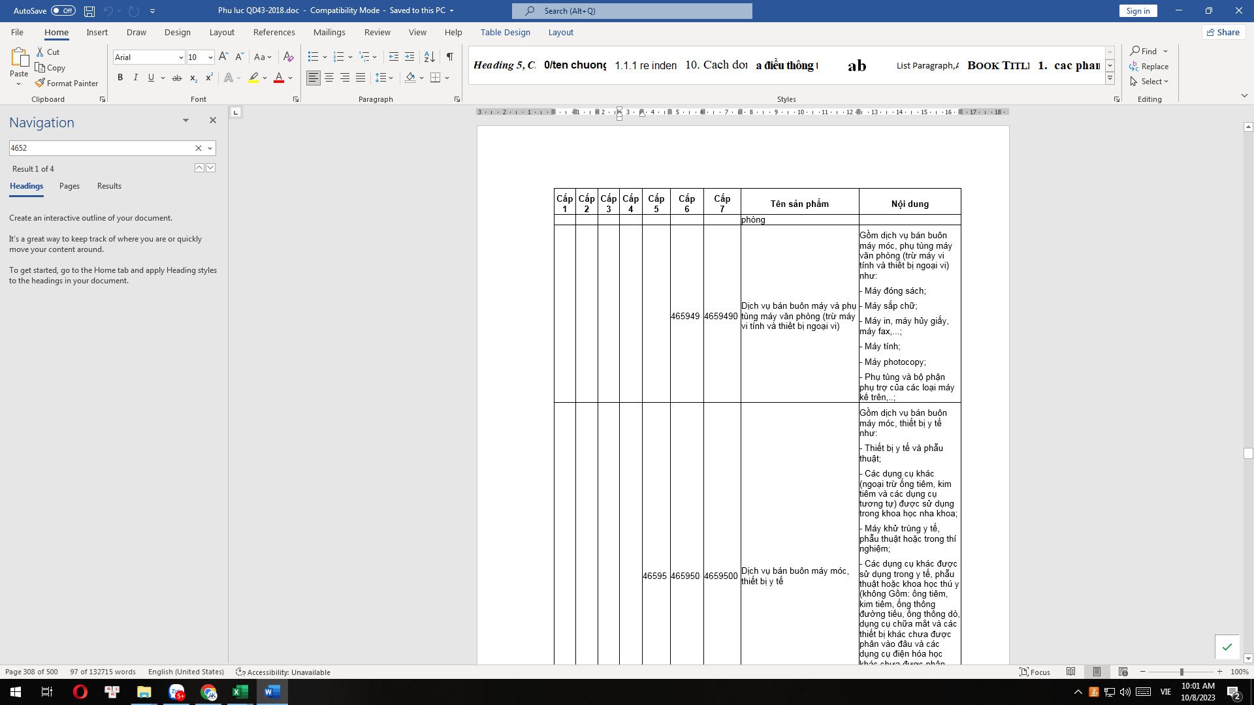Toggle Underline formatting
The height and width of the screenshot is (705, 1254).
coord(151,78)
